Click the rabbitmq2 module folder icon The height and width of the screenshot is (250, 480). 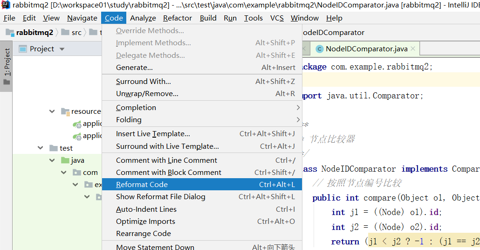[x=10, y=32]
